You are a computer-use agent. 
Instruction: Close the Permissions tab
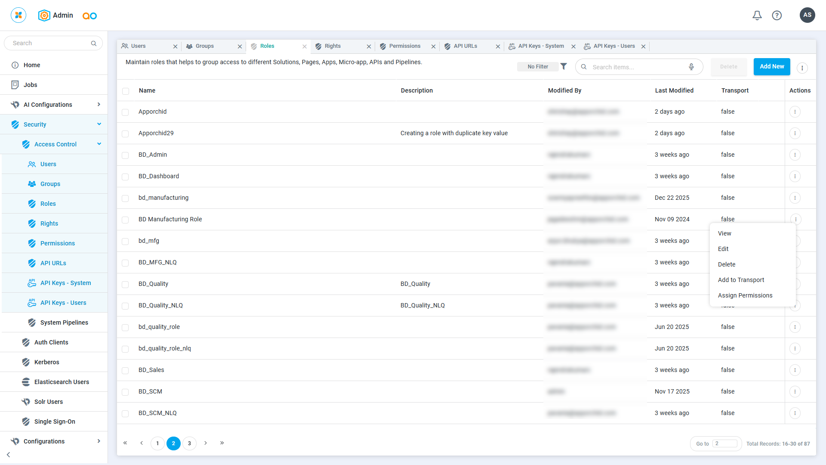pyautogui.click(x=433, y=46)
